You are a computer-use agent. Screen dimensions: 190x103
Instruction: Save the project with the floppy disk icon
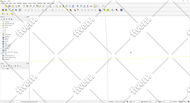tap(9, 6)
